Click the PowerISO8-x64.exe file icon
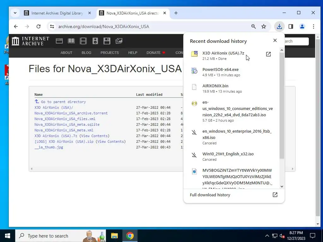The width and height of the screenshot is (323, 242). (194, 71)
